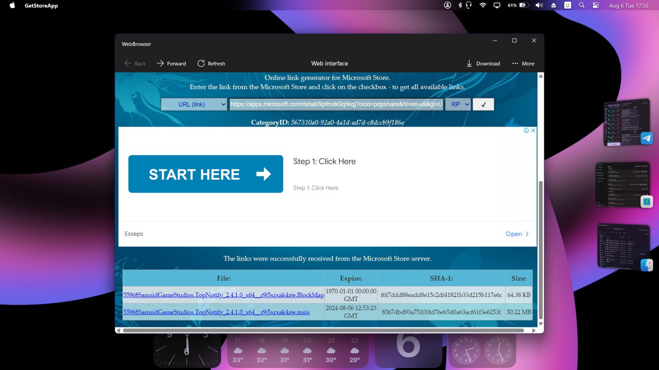
Task: Click the Microsoft Store URL input field
Action: 336,104
